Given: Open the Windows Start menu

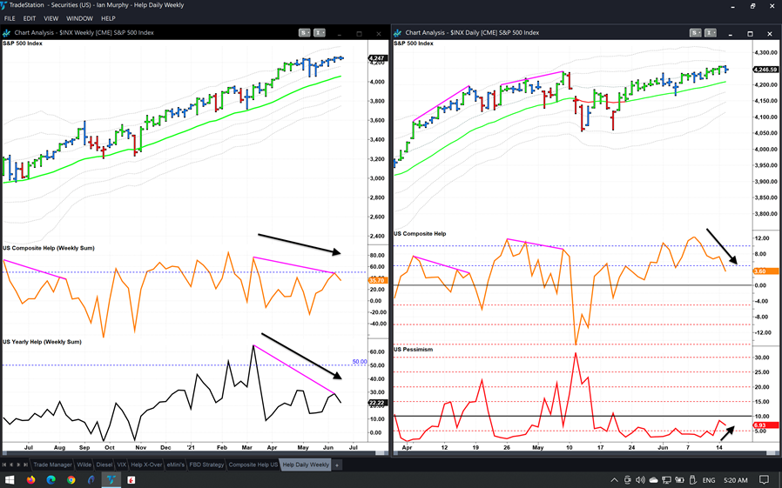Looking at the screenshot, I should click(x=10, y=479).
